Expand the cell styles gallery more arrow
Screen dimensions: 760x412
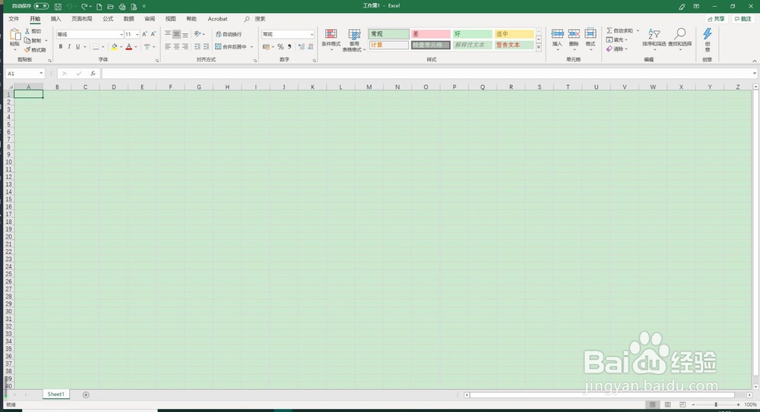(539, 48)
